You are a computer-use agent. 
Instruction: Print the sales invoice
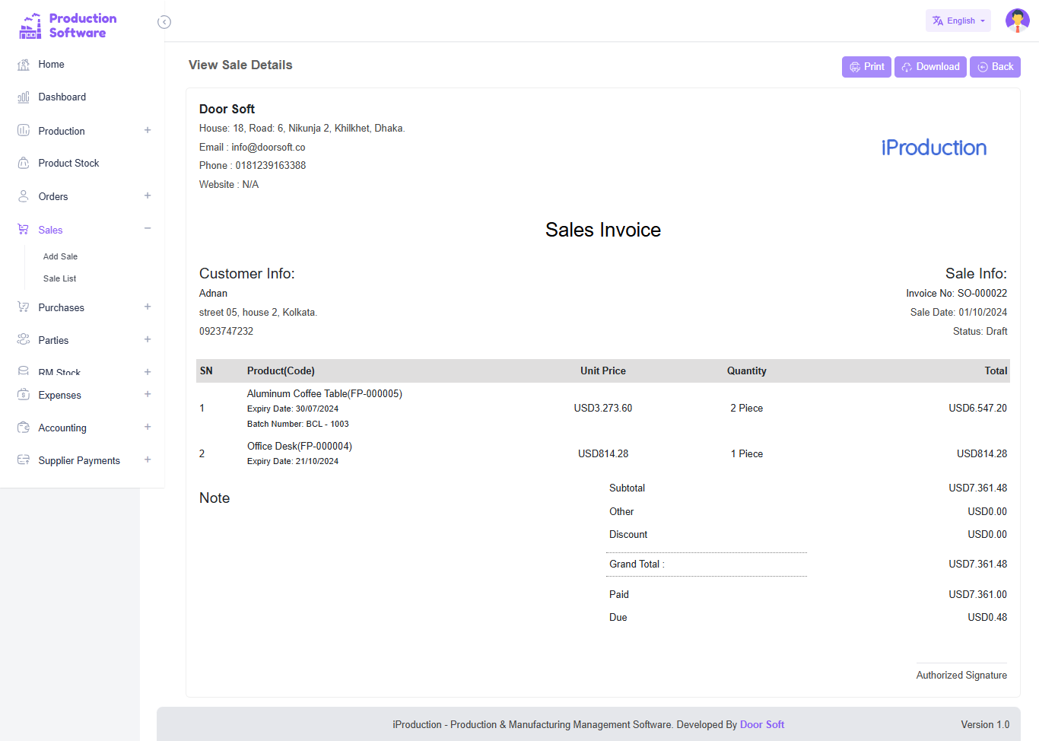(866, 67)
